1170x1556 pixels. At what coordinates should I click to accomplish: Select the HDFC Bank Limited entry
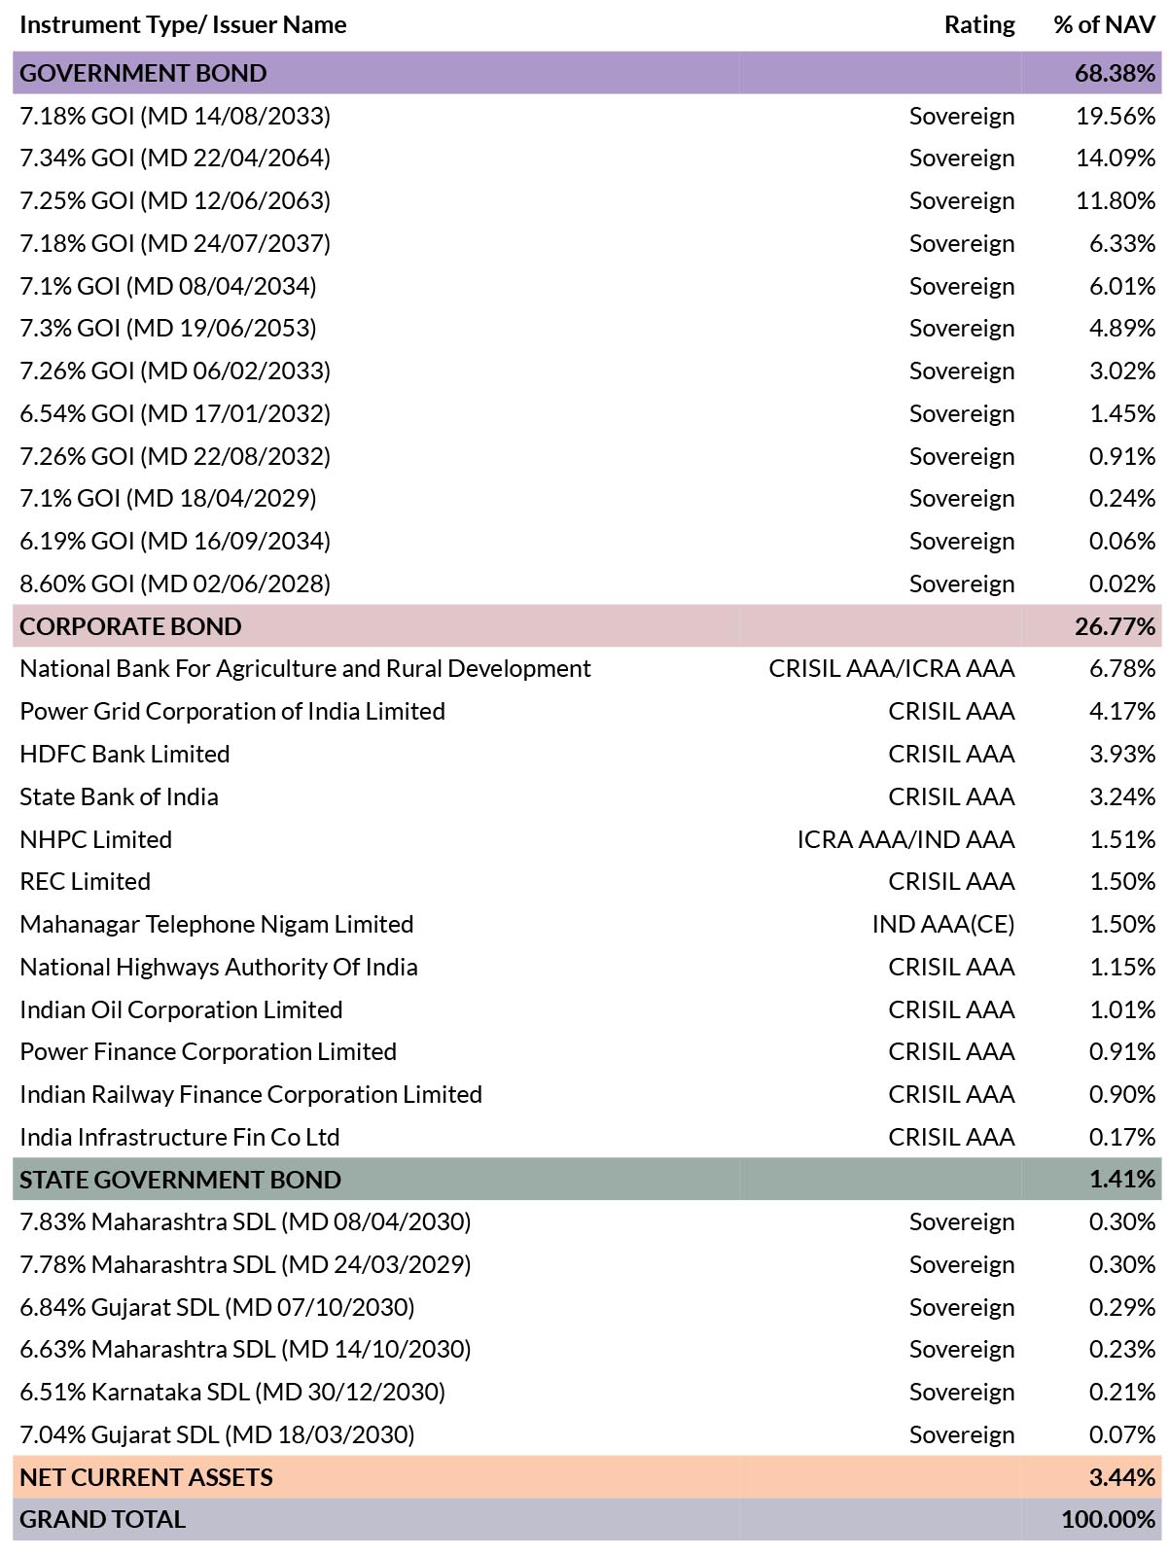point(124,755)
